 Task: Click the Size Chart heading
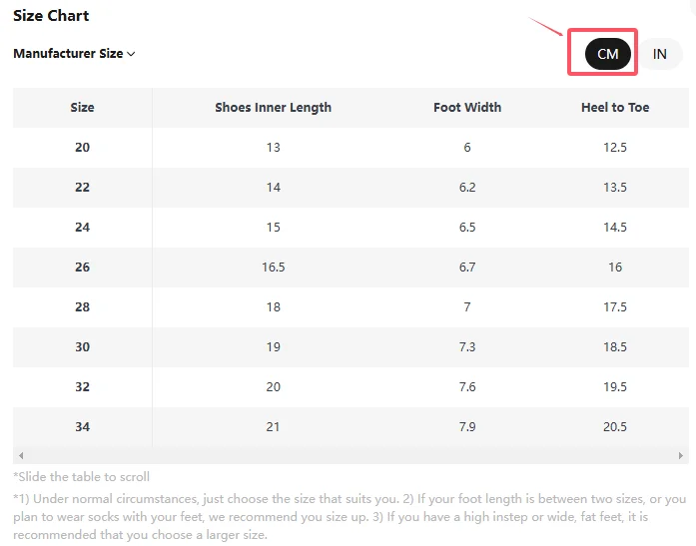point(51,16)
